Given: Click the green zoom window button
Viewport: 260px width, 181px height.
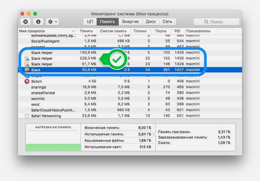Looking at the screenshot, I should (35, 14).
